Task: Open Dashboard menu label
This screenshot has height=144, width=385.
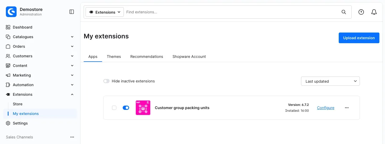Action: coord(22,27)
